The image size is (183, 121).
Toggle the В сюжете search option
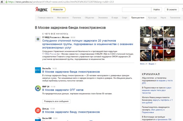click(x=172, y=9)
